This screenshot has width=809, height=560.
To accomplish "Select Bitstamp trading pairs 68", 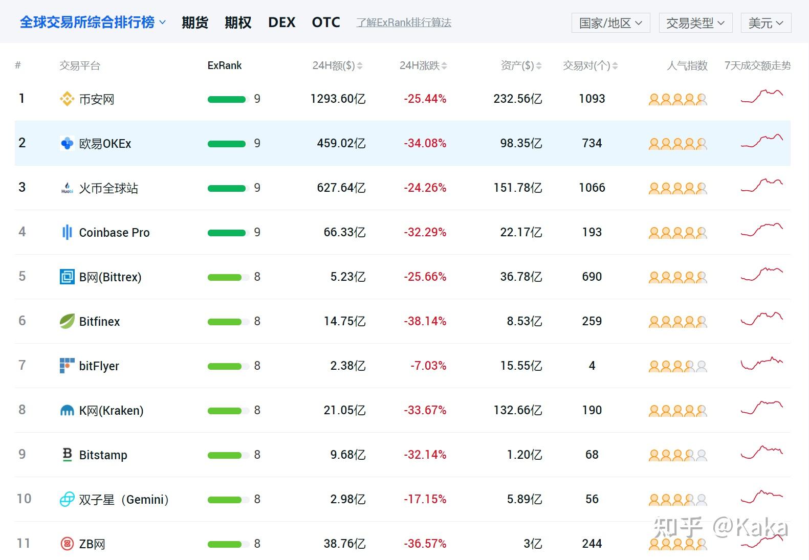I will coord(592,455).
